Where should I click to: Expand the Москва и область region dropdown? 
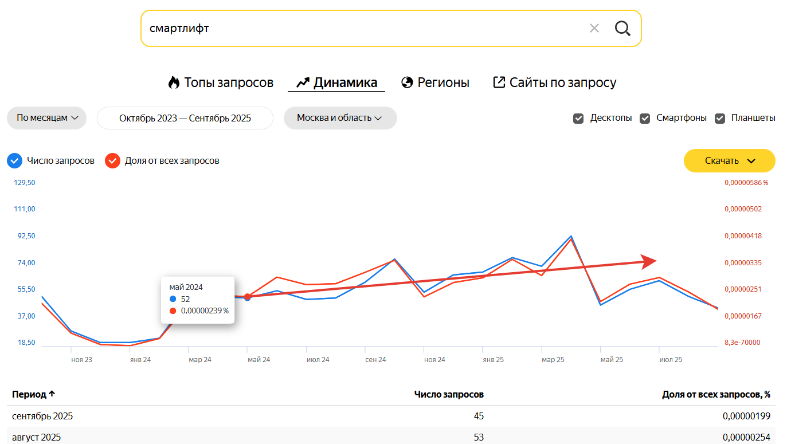340,118
